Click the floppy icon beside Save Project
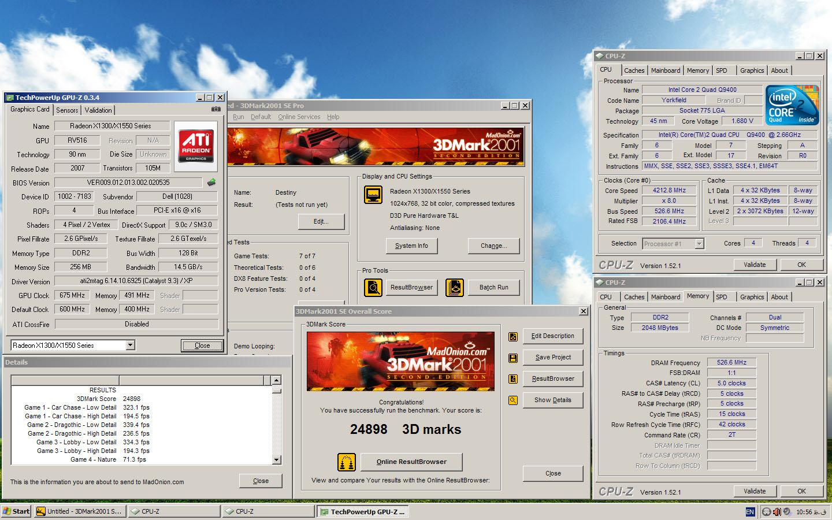Image resolution: width=832 pixels, height=520 pixels. point(512,358)
